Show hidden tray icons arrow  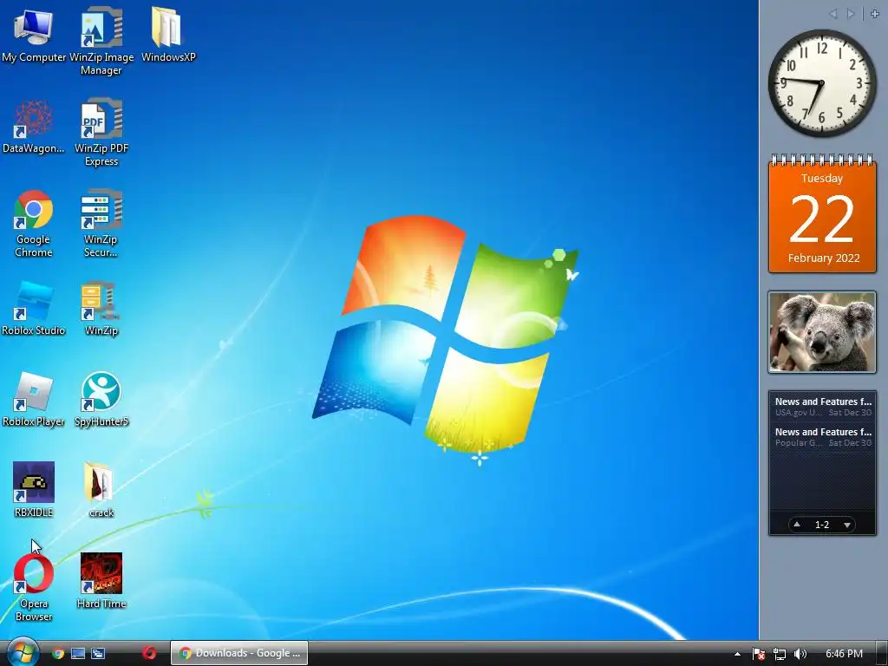tap(737, 654)
